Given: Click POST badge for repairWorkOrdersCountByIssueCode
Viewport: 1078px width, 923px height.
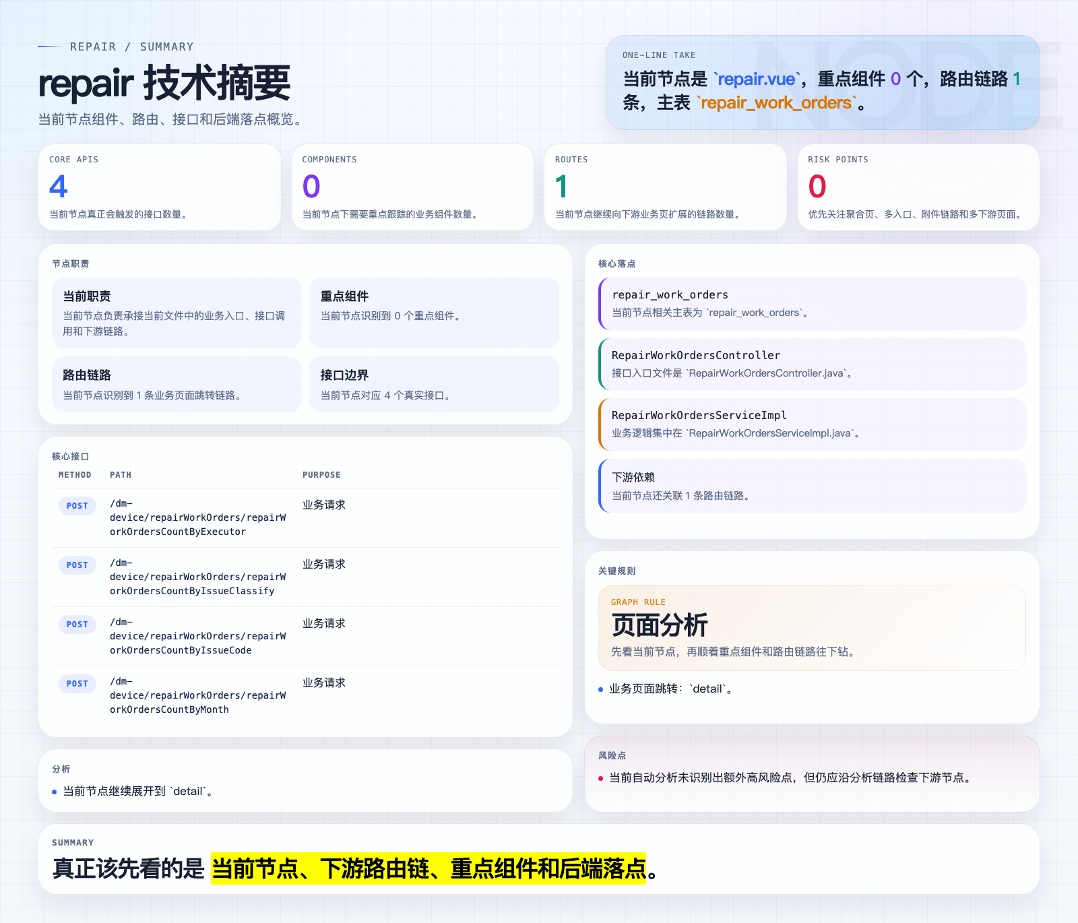Looking at the screenshot, I should pyautogui.click(x=77, y=625).
